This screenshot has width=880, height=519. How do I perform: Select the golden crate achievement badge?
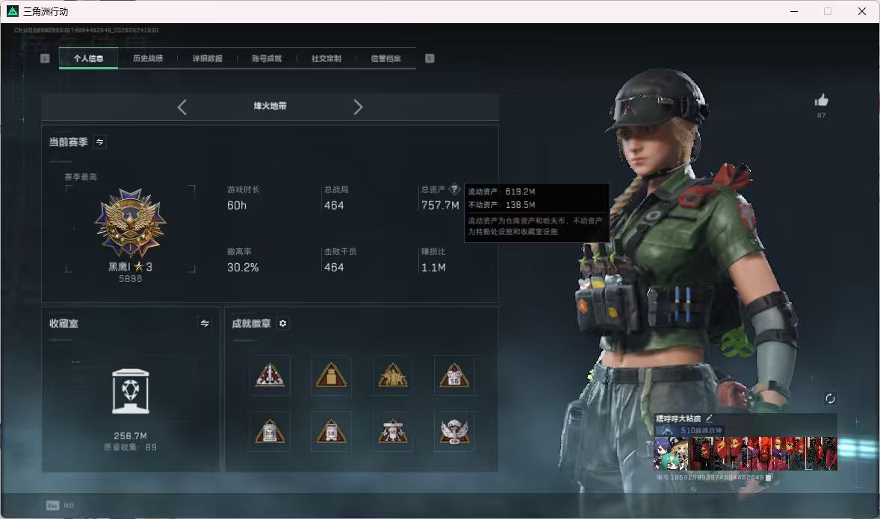[331, 375]
